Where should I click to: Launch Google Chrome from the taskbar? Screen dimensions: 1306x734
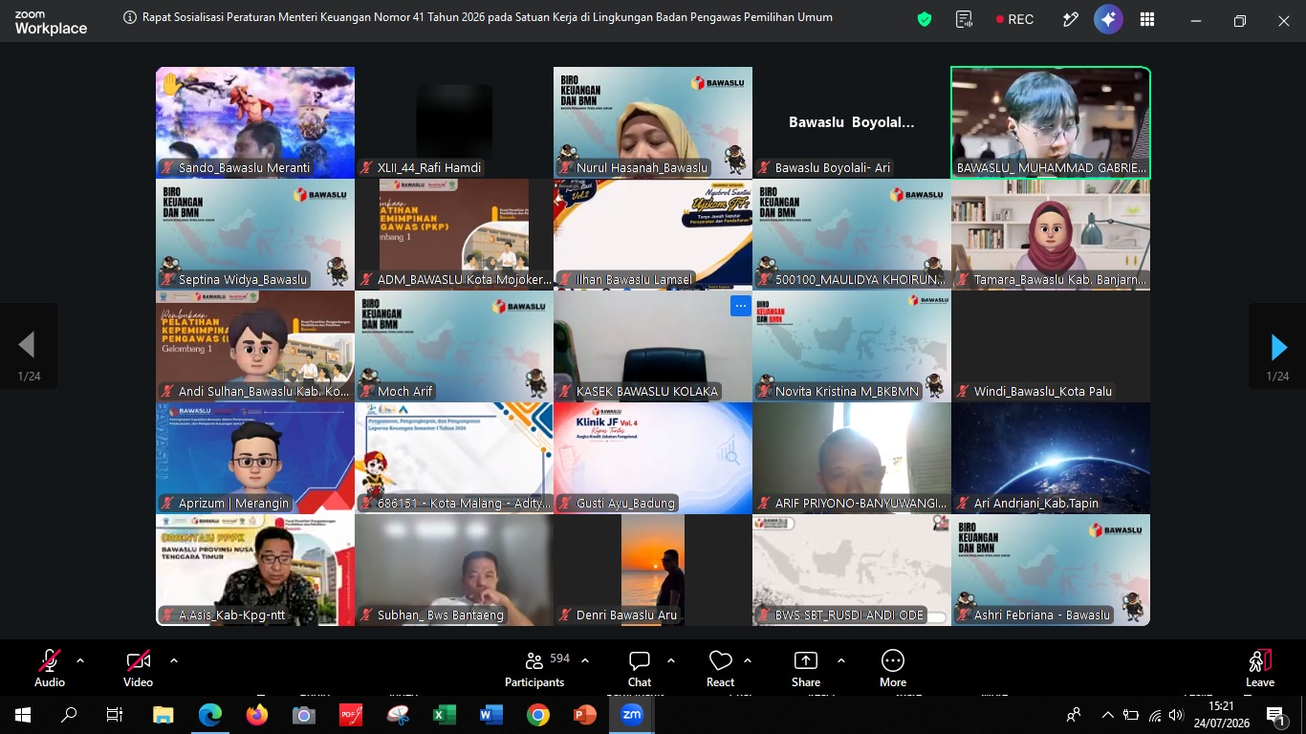tap(538, 715)
